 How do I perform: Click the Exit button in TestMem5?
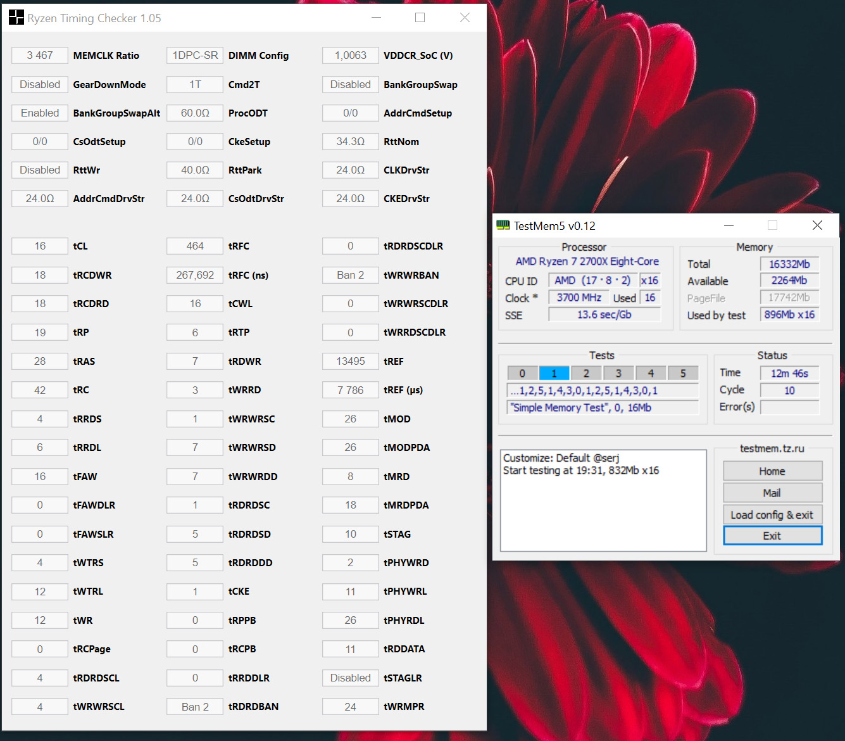(772, 536)
